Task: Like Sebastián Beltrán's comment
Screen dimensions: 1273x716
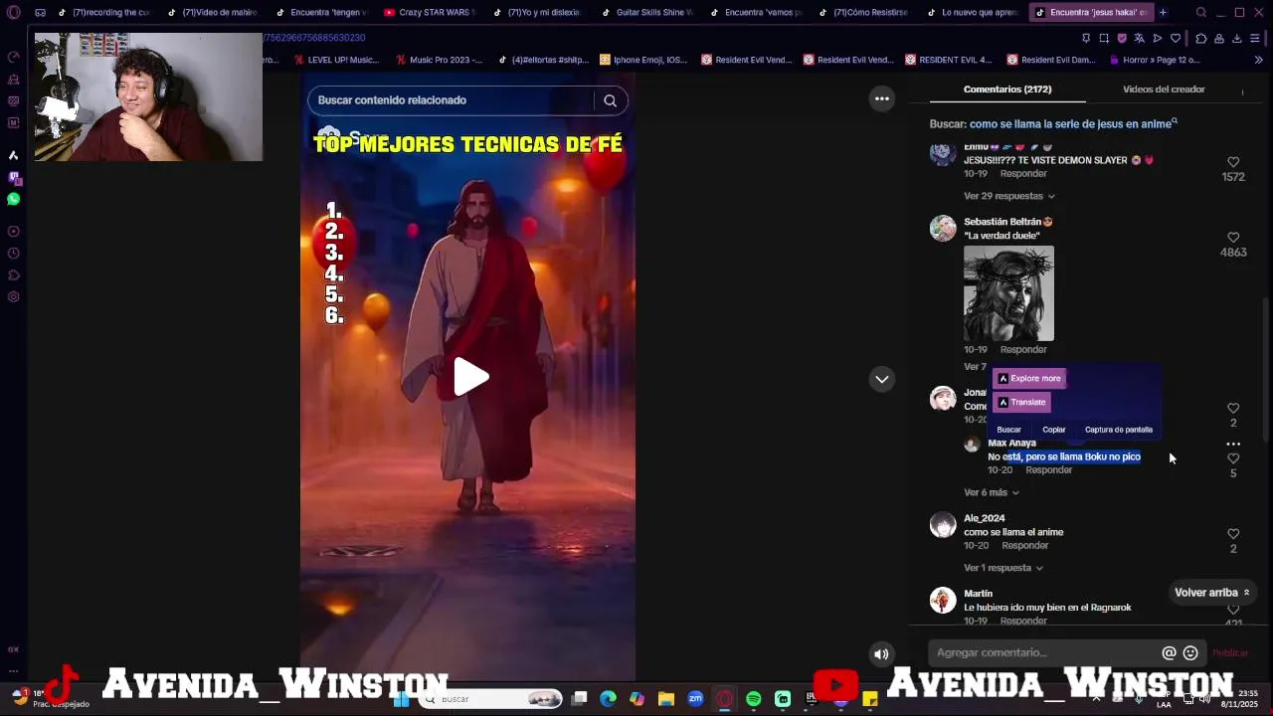Action: (x=1233, y=238)
